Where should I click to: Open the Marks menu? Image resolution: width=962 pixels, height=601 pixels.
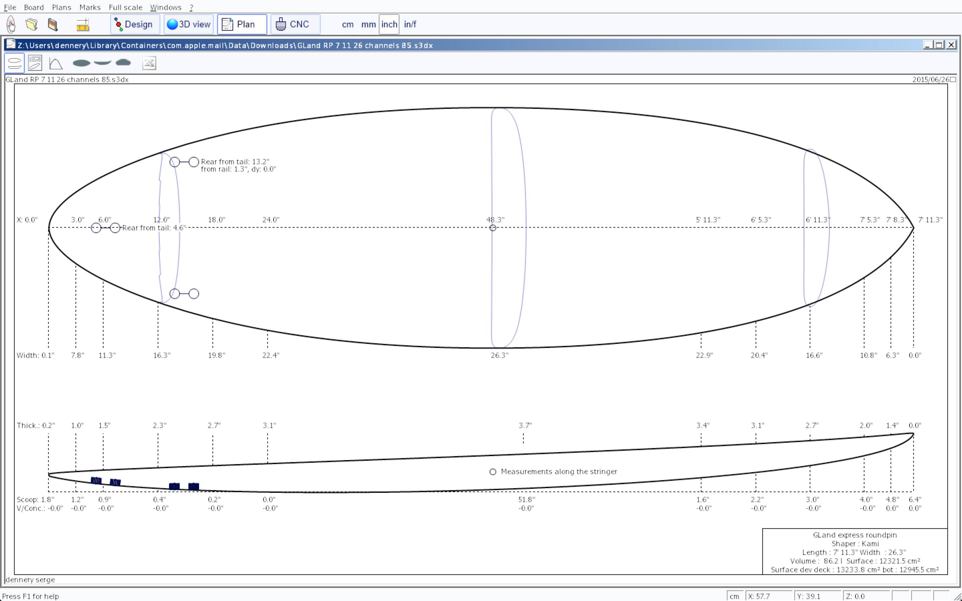(90, 7)
